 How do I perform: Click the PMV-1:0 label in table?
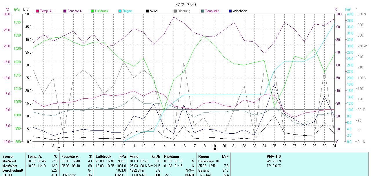tap(274, 157)
